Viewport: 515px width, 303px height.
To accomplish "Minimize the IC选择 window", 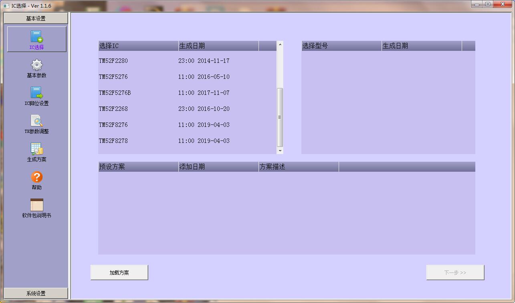I will coord(477,4).
